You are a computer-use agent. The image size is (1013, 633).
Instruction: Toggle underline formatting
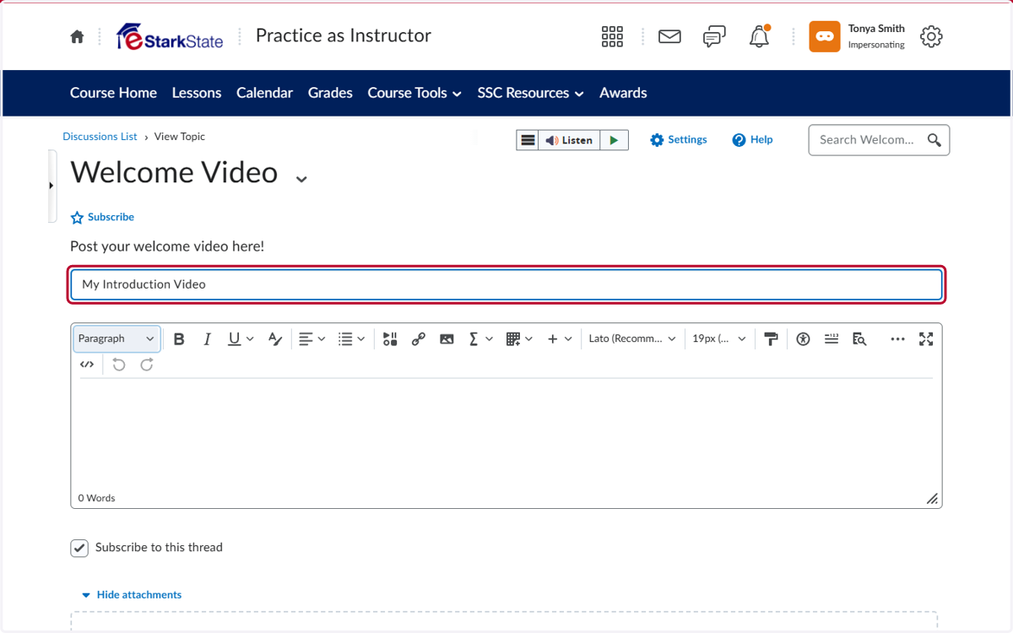pyautogui.click(x=234, y=338)
